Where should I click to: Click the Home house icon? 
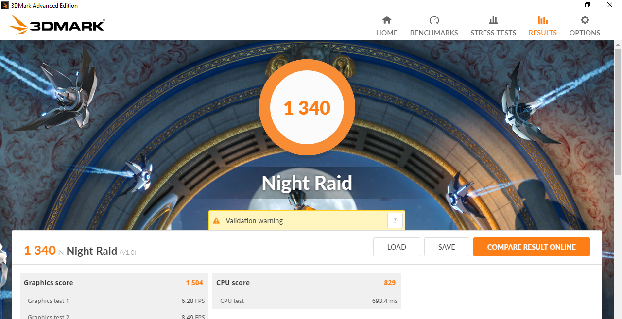coord(387,20)
